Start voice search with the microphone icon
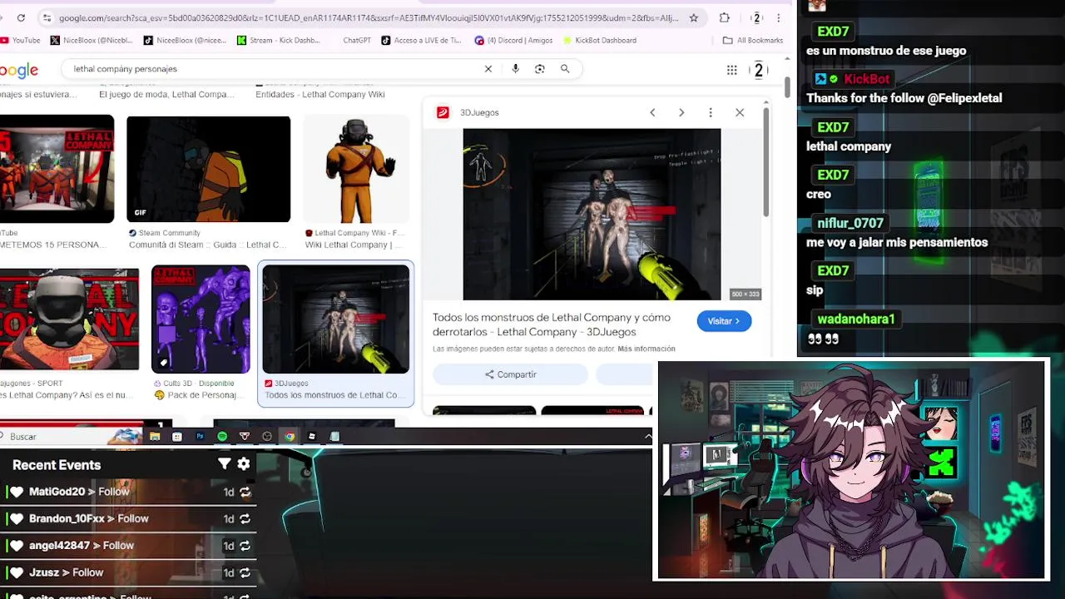The image size is (1065, 599). click(x=515, y=69)
